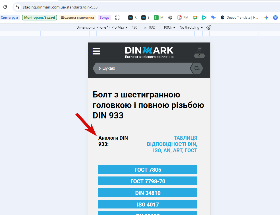This screenshot has width=280, height=215.
Task: Reload the page with the refresh icon
Action: [5, 7]
